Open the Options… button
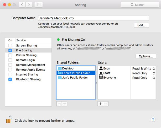Viewport: 161px width, 128px height. click(146, 56)
